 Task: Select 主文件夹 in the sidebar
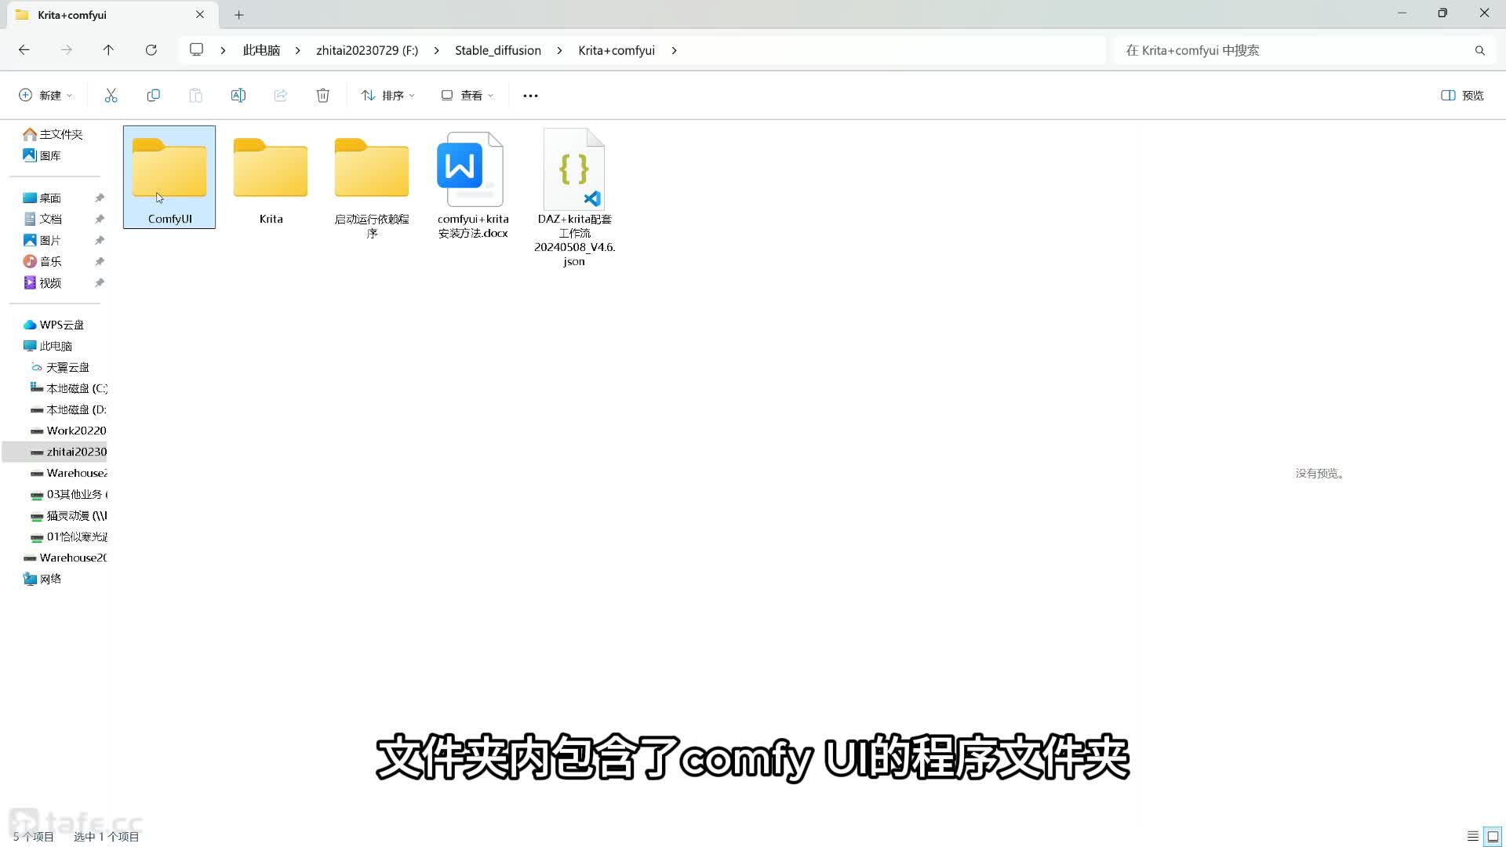pos(53,134)
